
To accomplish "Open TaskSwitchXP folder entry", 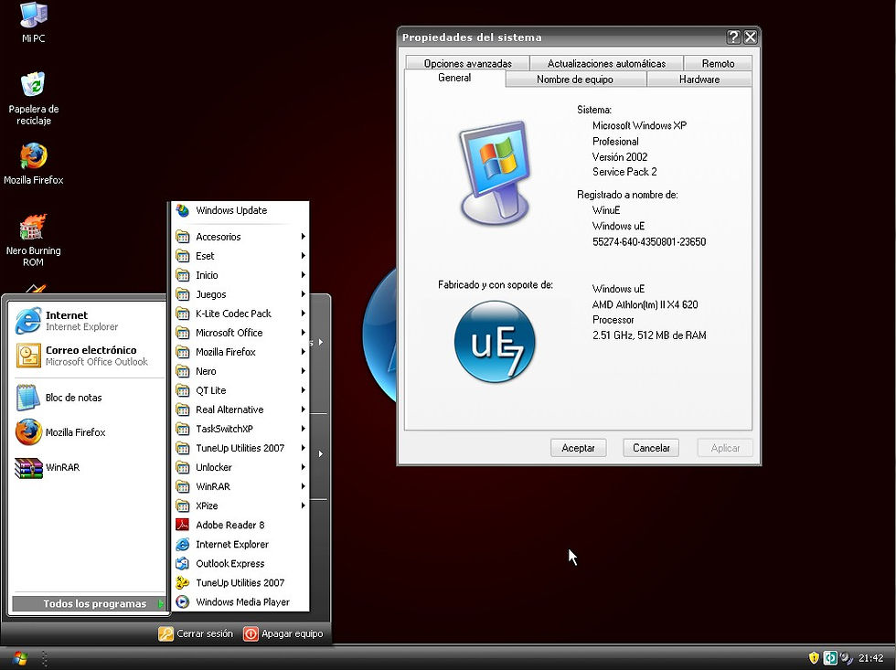I will [x=240, y=429].
